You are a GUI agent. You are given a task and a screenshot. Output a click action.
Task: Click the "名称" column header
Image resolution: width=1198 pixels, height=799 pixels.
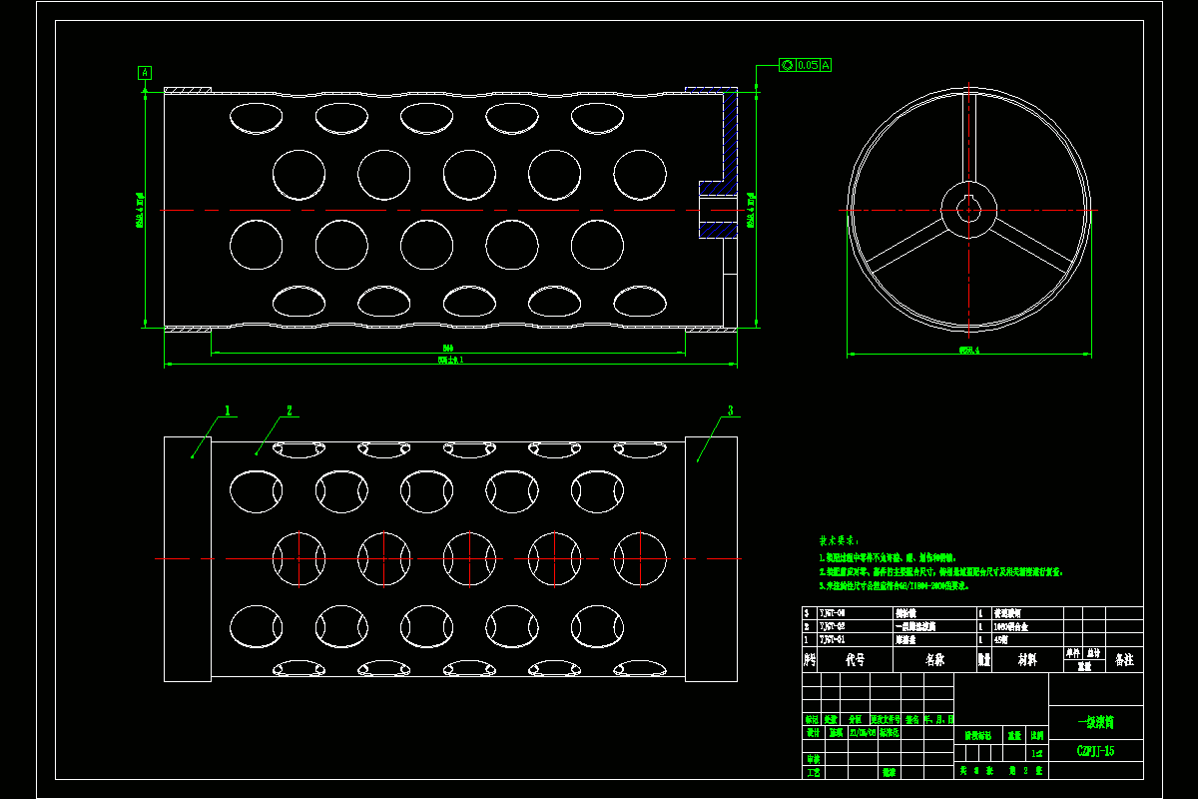pos(934,660)
